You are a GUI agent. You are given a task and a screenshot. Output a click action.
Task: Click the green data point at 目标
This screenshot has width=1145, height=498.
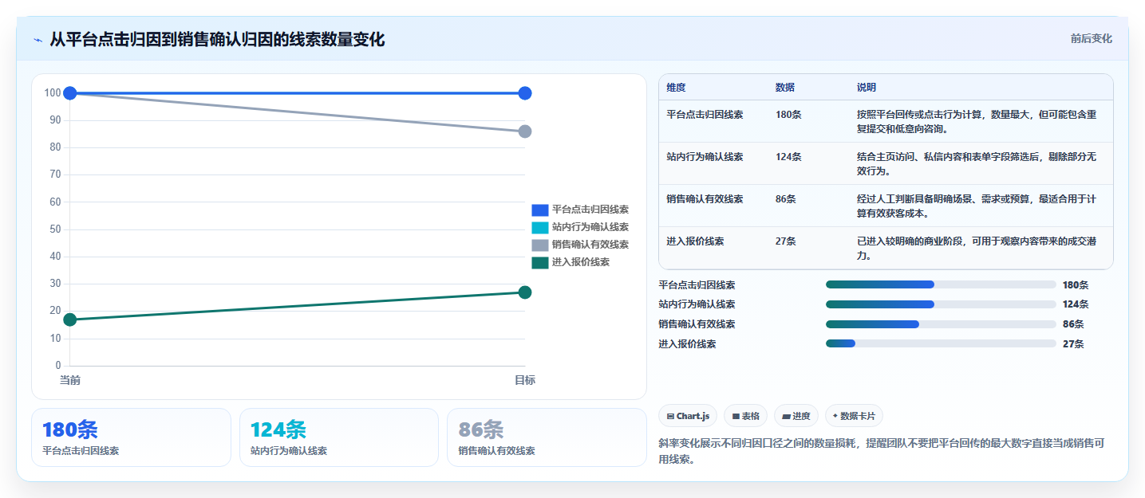point(525,292)
